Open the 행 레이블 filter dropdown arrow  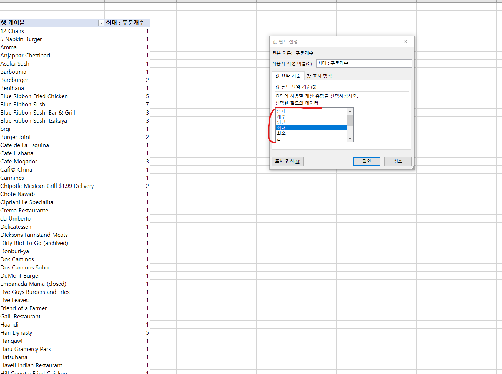tap(101, 23)
